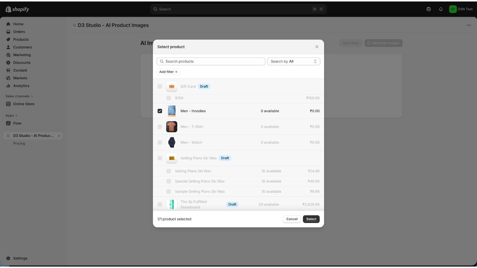Click the '1/1 product selected' text

(174, 219)
